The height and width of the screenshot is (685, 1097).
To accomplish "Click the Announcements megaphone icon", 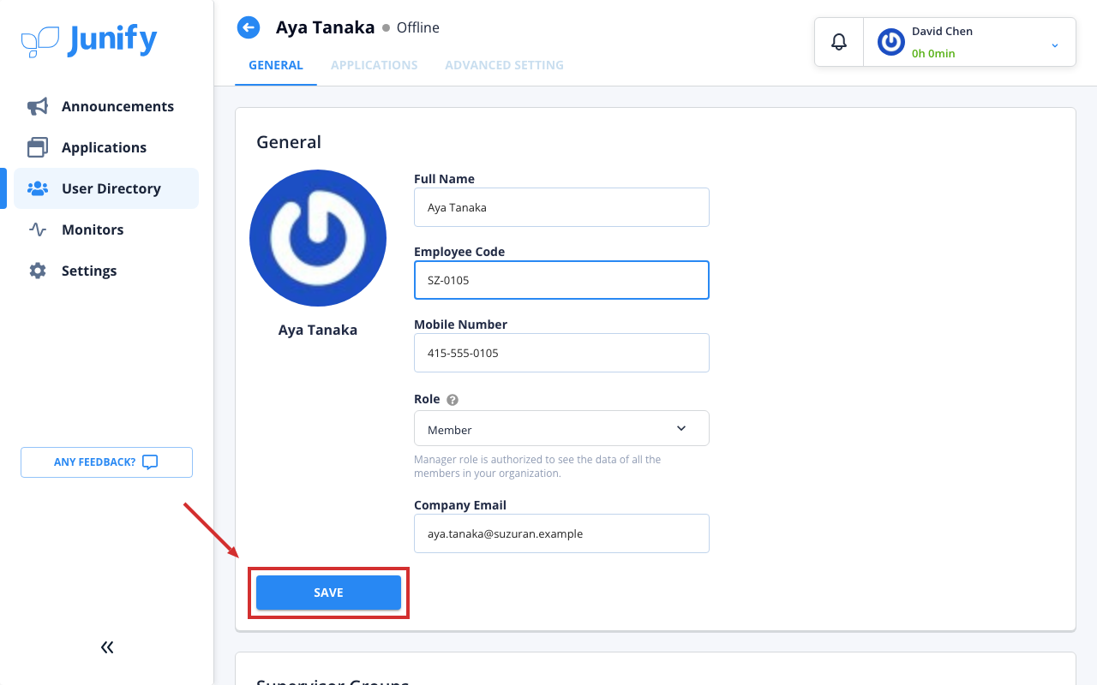I will pos(38,106).
